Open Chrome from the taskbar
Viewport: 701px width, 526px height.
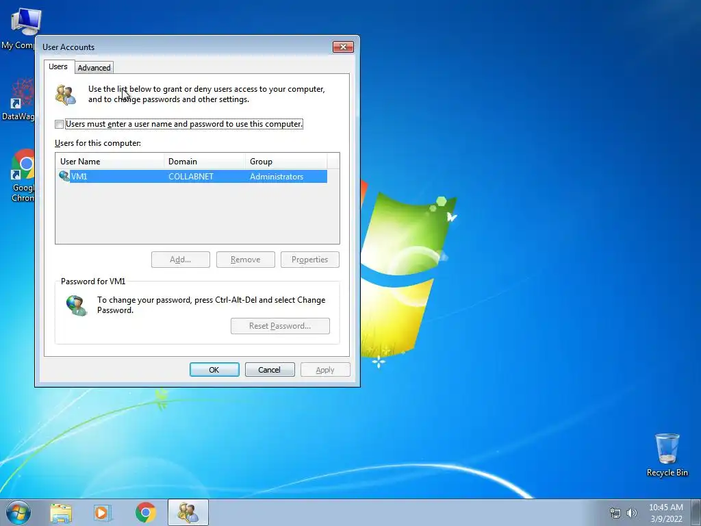pyautogui.click(x=145, y=512)
